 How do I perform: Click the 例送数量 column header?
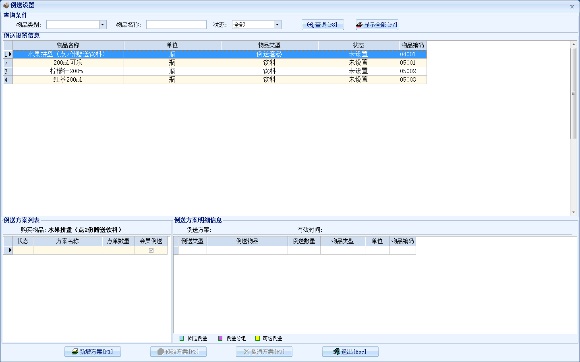tap(304, 241)
